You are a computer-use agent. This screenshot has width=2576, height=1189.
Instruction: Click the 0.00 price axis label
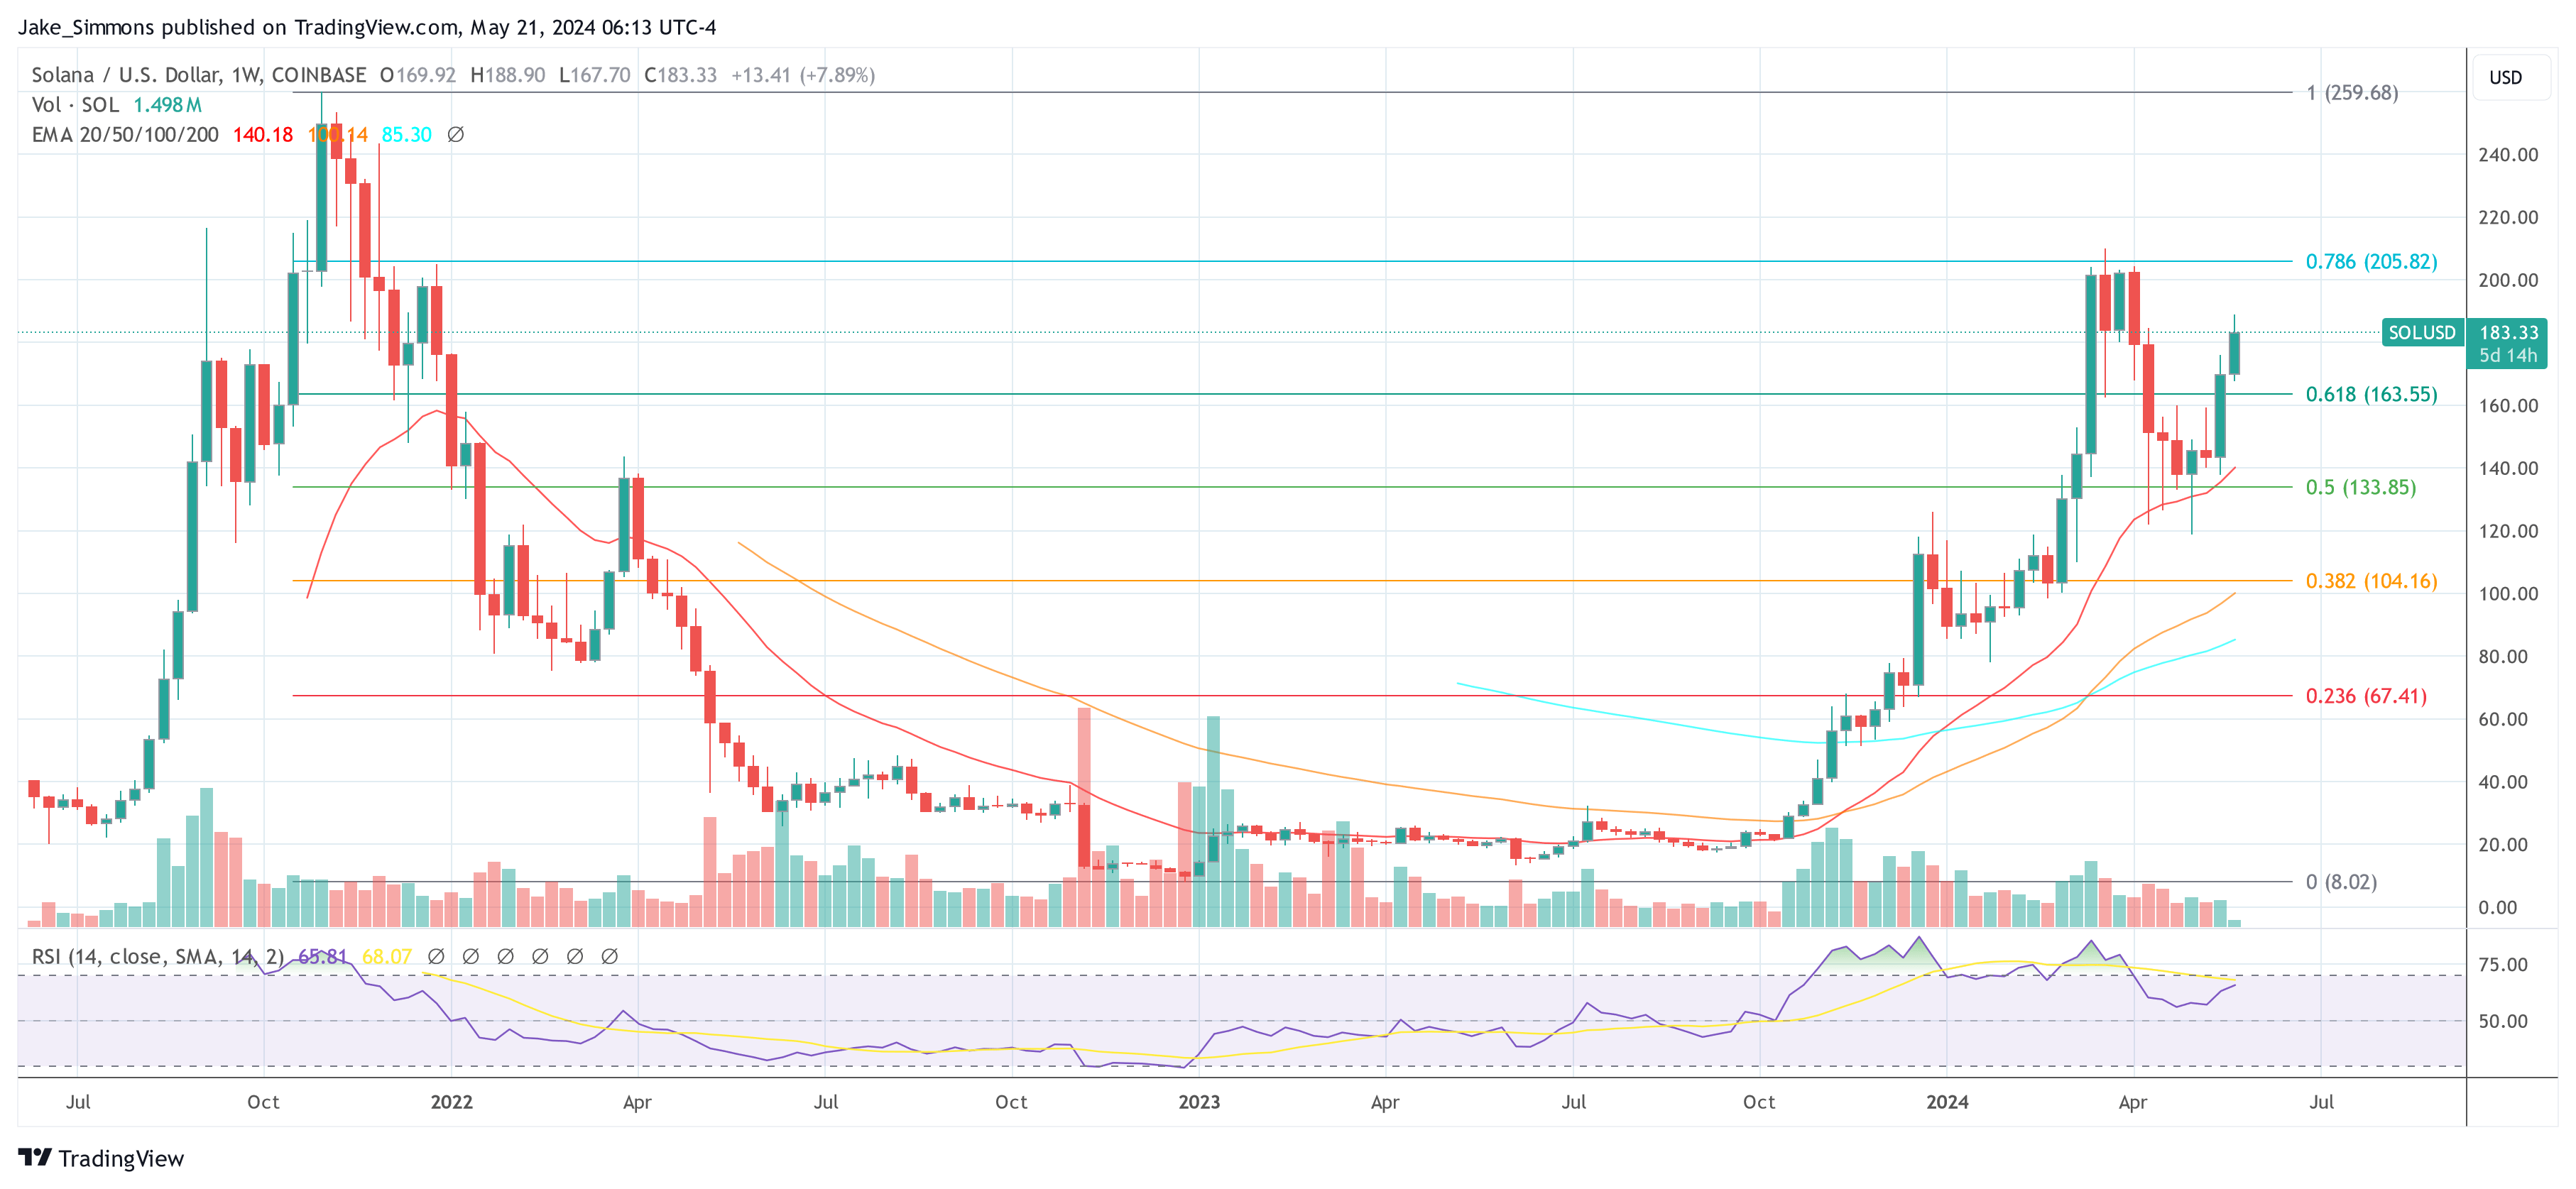click(2497, 908)
